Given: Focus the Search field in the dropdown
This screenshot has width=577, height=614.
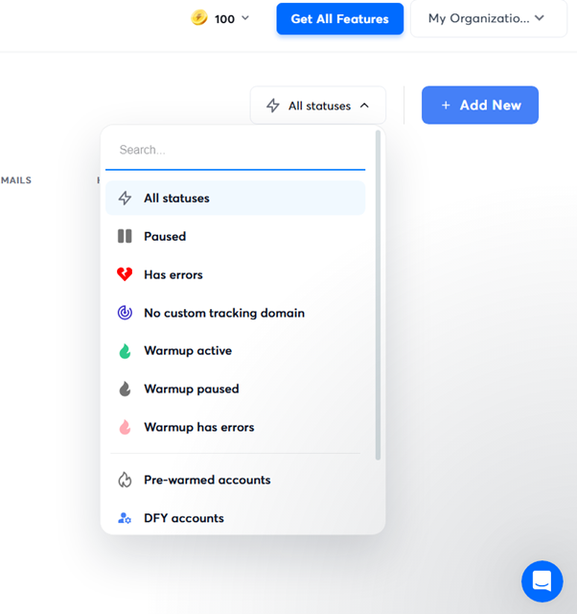Looking at the screenshot, I should click(x=235, y=150).
